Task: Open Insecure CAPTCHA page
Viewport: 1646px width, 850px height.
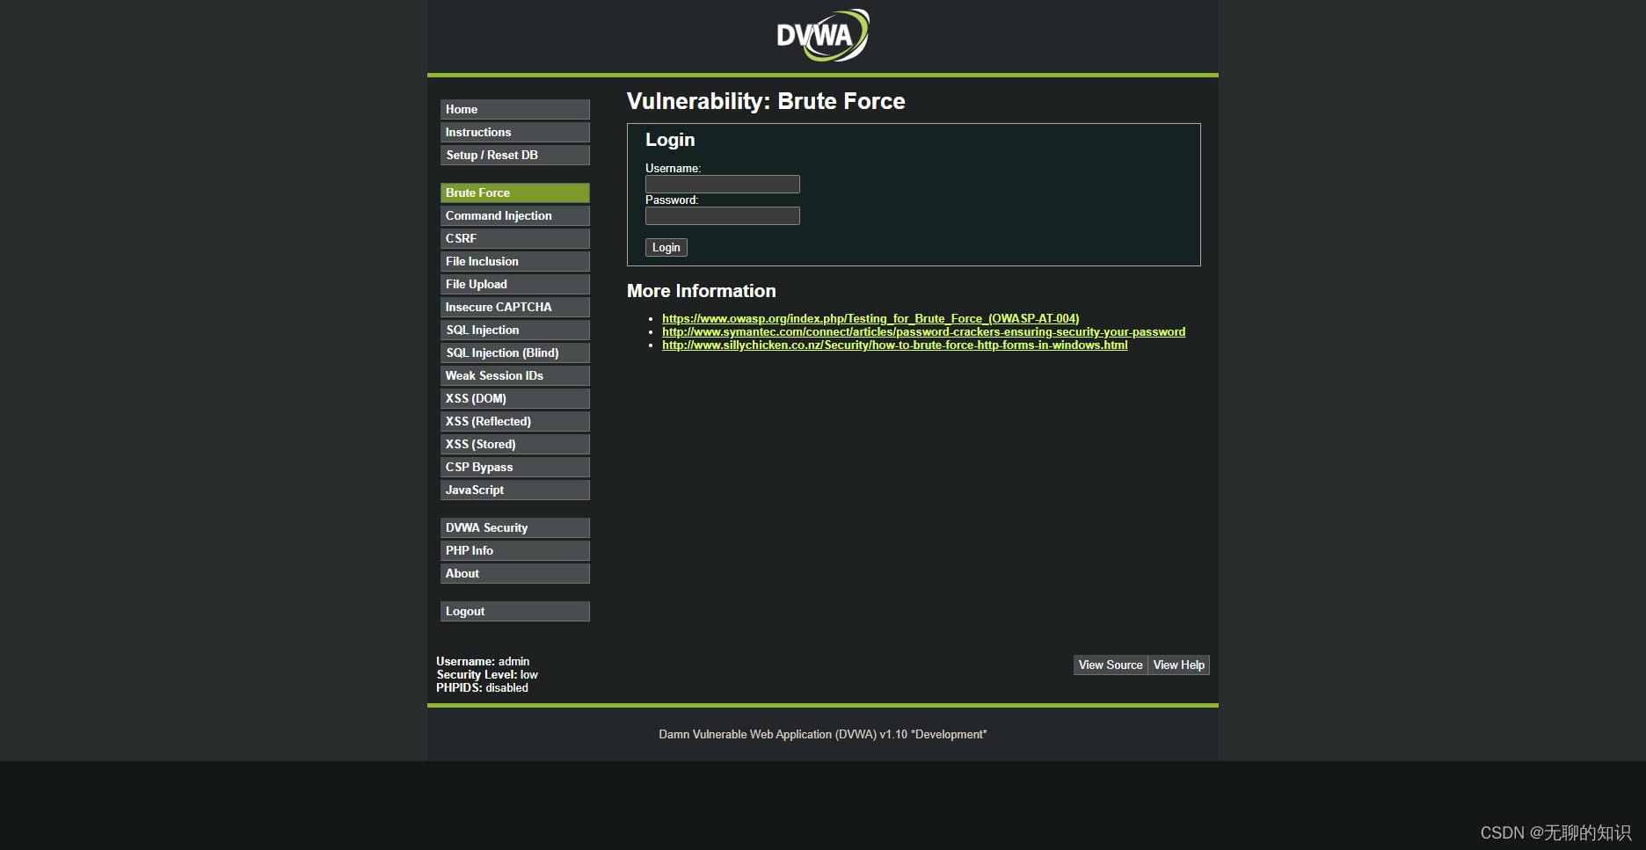Action: (514, 307)
